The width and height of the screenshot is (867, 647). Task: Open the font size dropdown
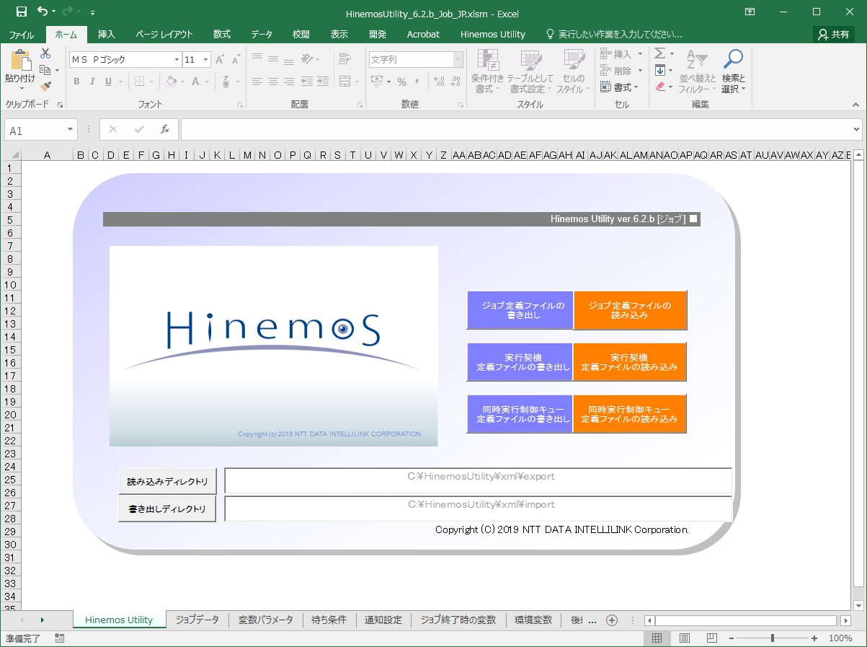point(206,60)
